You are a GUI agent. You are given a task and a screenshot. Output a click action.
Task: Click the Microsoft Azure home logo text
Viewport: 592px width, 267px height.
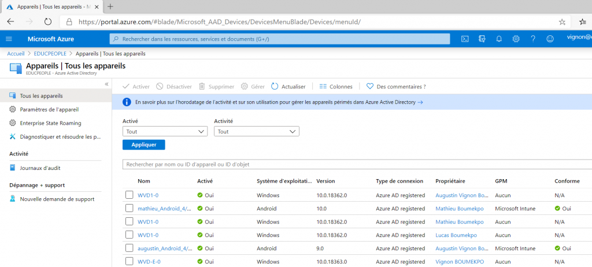coord(51,39)
